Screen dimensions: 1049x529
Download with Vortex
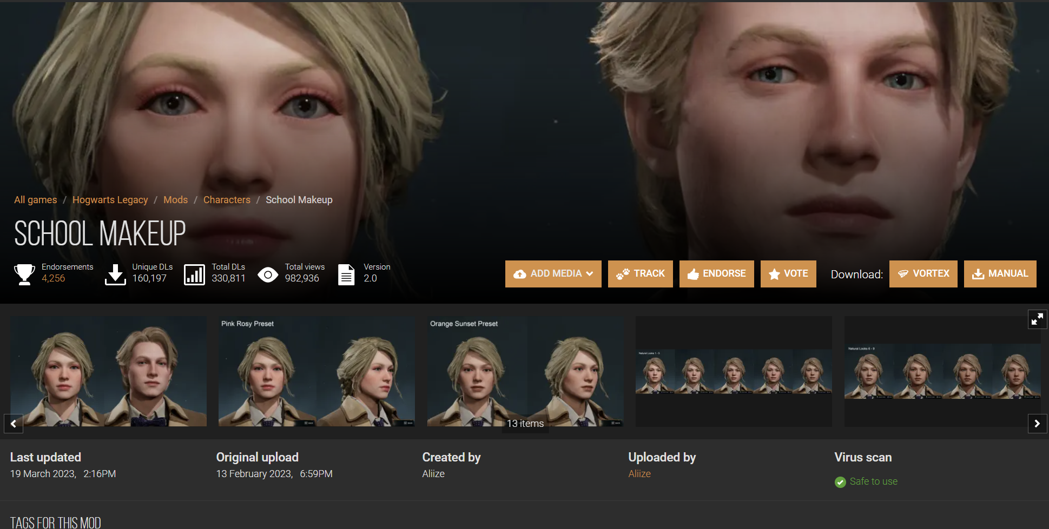(x=923, y=274)
